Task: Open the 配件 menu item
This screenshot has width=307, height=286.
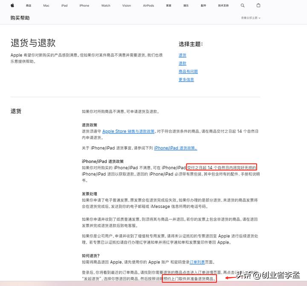Action: click(203, 6)
